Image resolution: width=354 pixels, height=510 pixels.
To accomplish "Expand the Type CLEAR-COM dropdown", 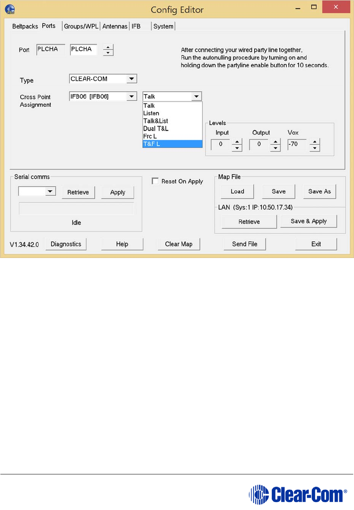I will pyautogui.click(x=132, y=79).
